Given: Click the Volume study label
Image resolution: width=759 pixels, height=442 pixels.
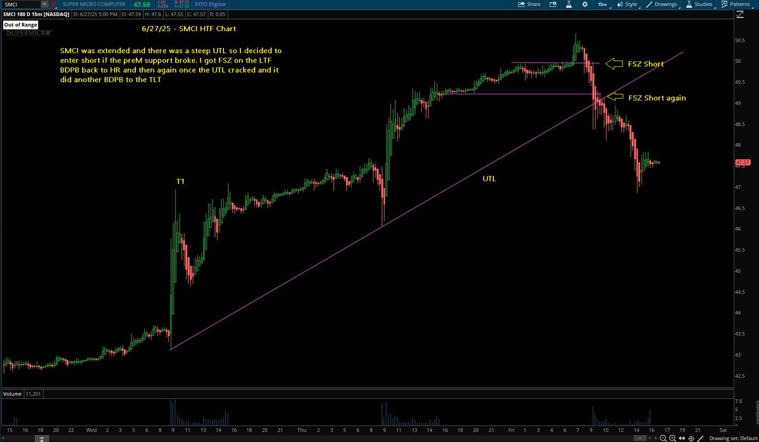Looking at the screenshot, I should coord(12,394).
